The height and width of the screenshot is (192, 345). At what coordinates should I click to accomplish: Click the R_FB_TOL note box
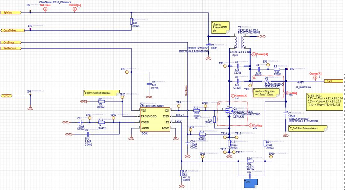pos(325,101)
